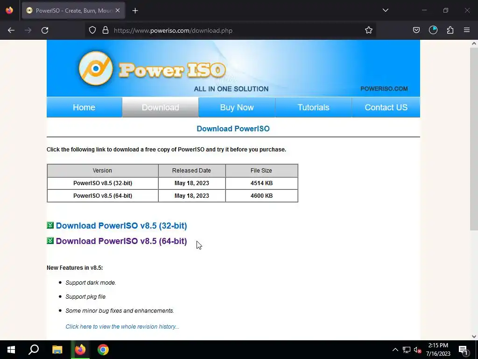
Task: Open the taskbar clock and date
Action: tap(438, 350)
